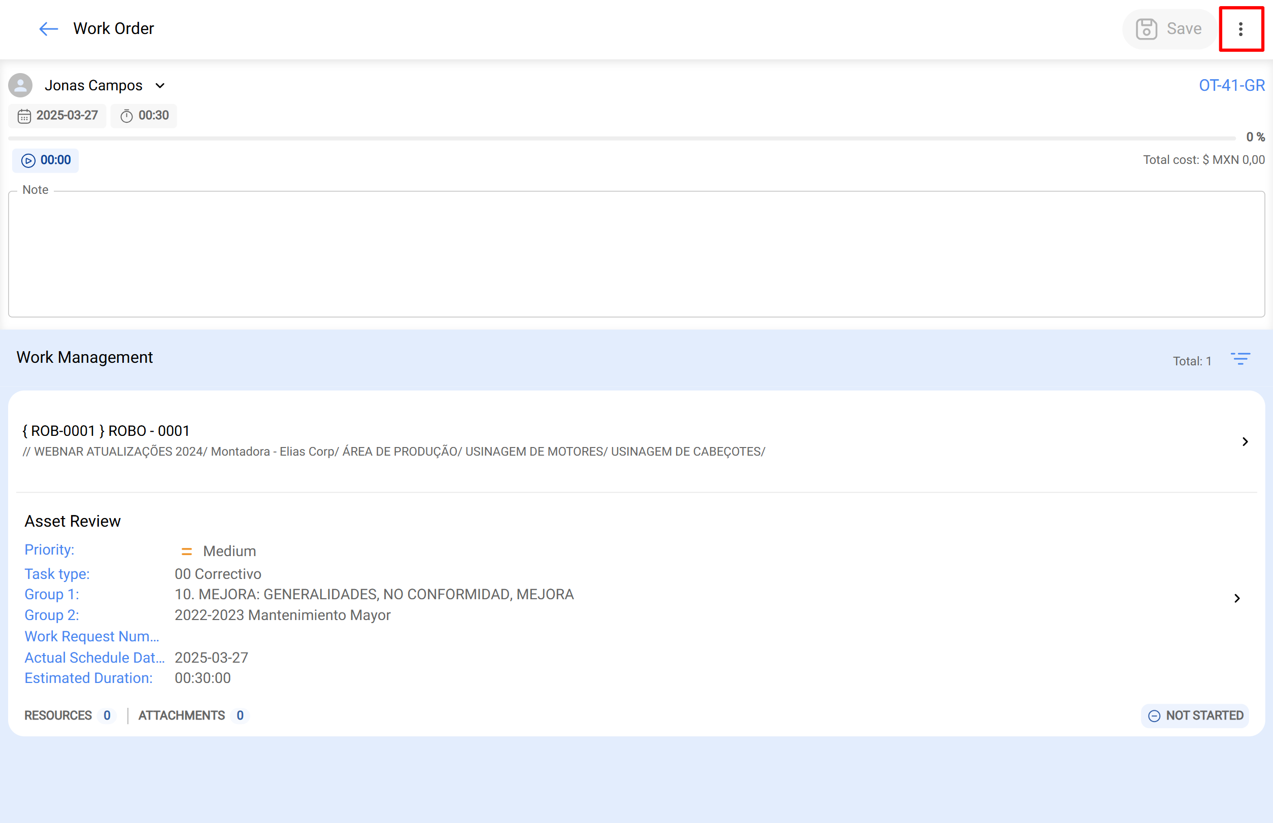
Task: Click the Save button
Action: pos(1169,29)
